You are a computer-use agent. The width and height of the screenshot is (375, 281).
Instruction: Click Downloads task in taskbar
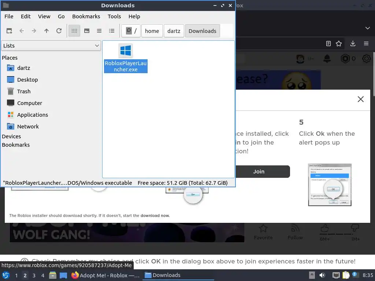(178, 275)
